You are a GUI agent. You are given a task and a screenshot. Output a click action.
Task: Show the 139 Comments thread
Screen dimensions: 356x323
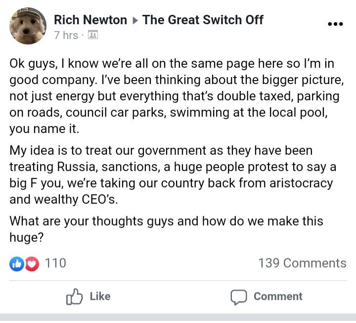tap(302, 263)
